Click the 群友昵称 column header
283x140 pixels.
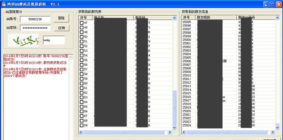coord(216,18)
